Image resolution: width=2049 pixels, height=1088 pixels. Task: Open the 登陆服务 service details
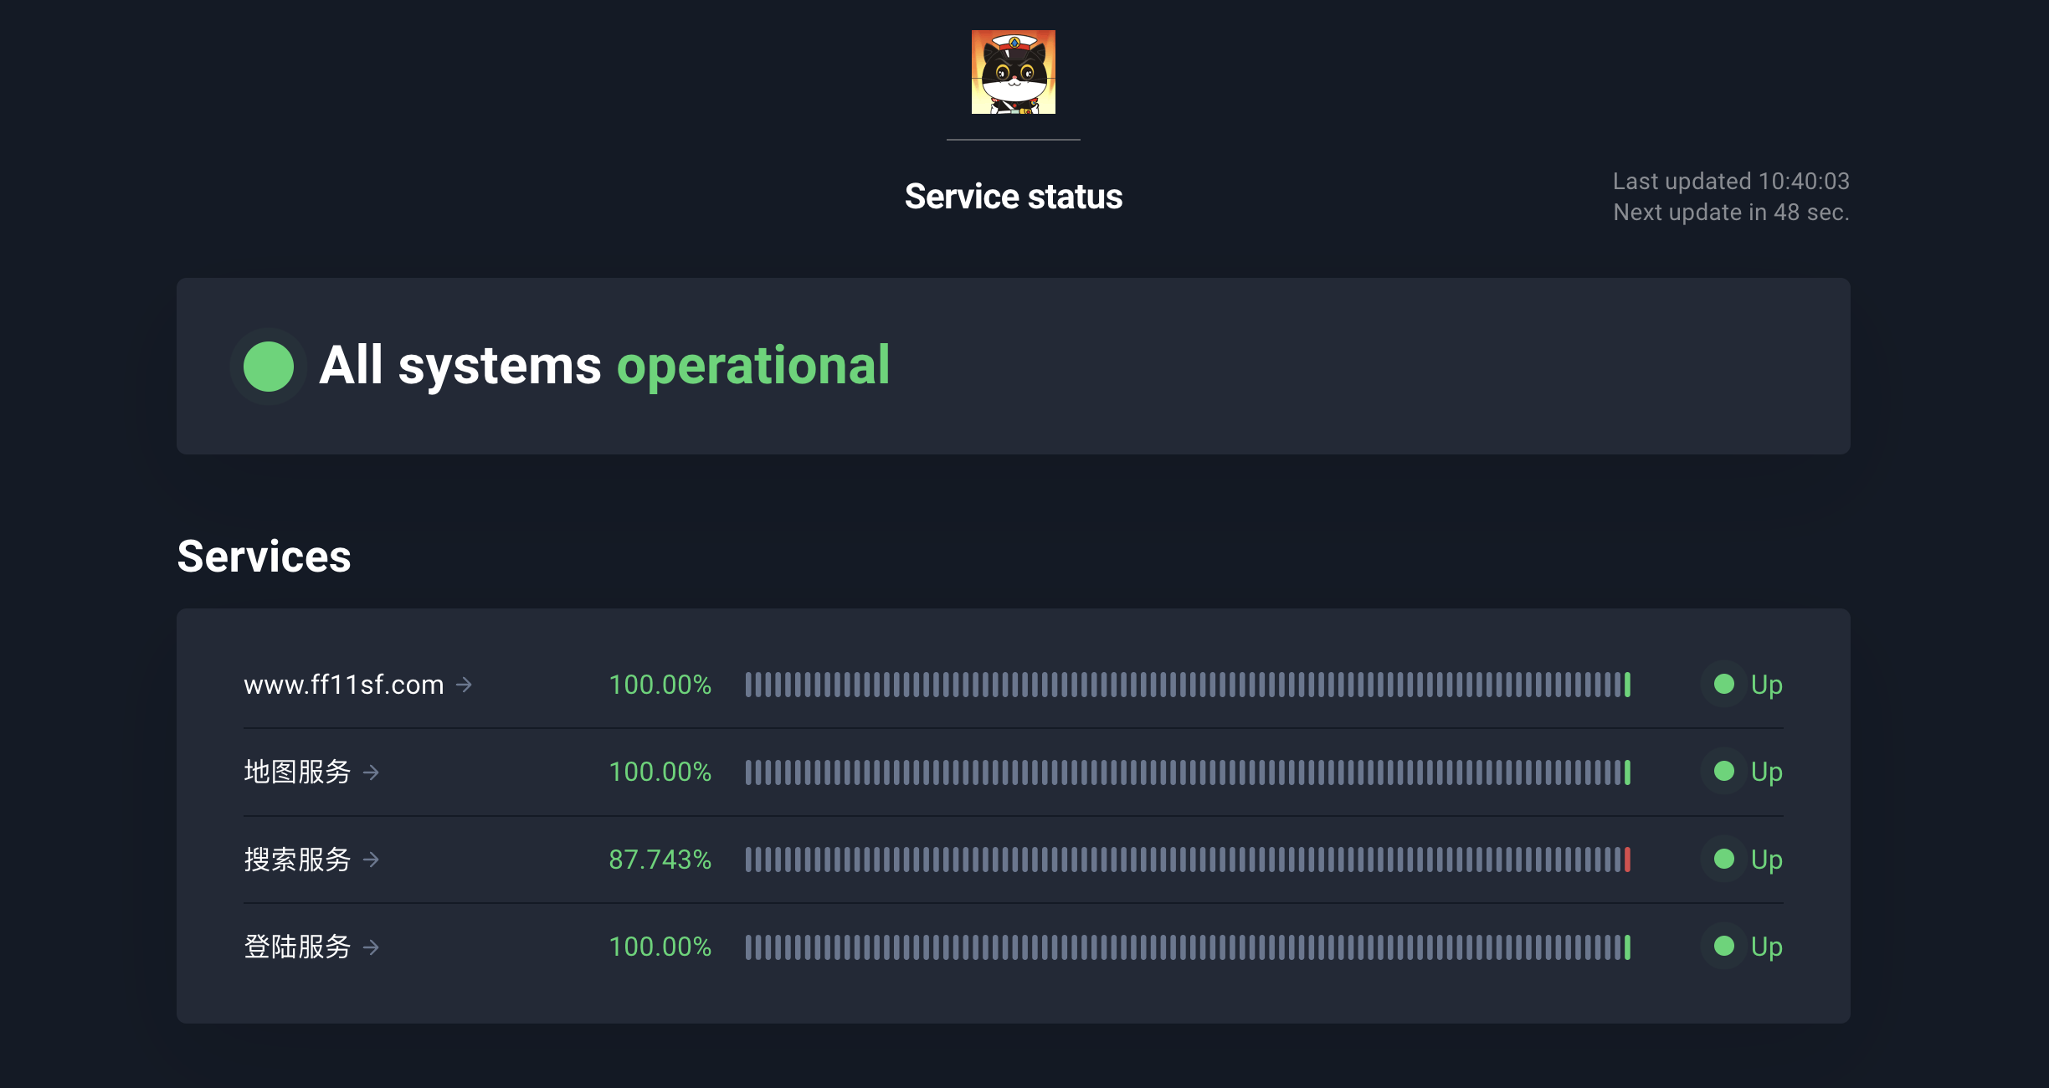[x=297, y=947]
